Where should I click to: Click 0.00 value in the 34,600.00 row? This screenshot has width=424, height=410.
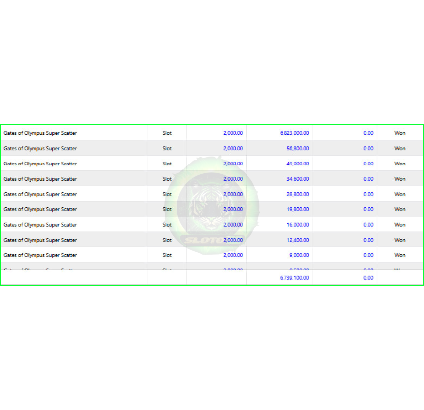point(368,179)
